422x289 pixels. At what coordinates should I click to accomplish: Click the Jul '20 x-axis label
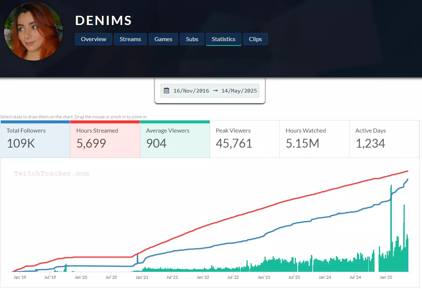(x=111, y=277)
